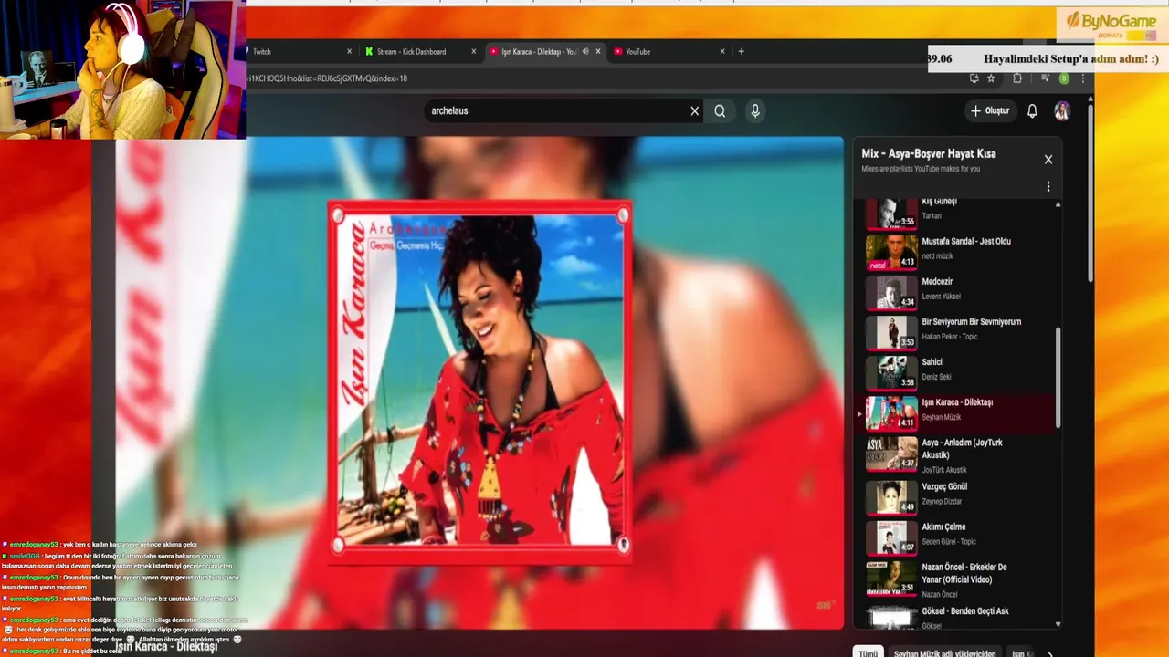Show more filter chips with right chevron
The height and width of the screenshot is (657, 1169).
1049,653
